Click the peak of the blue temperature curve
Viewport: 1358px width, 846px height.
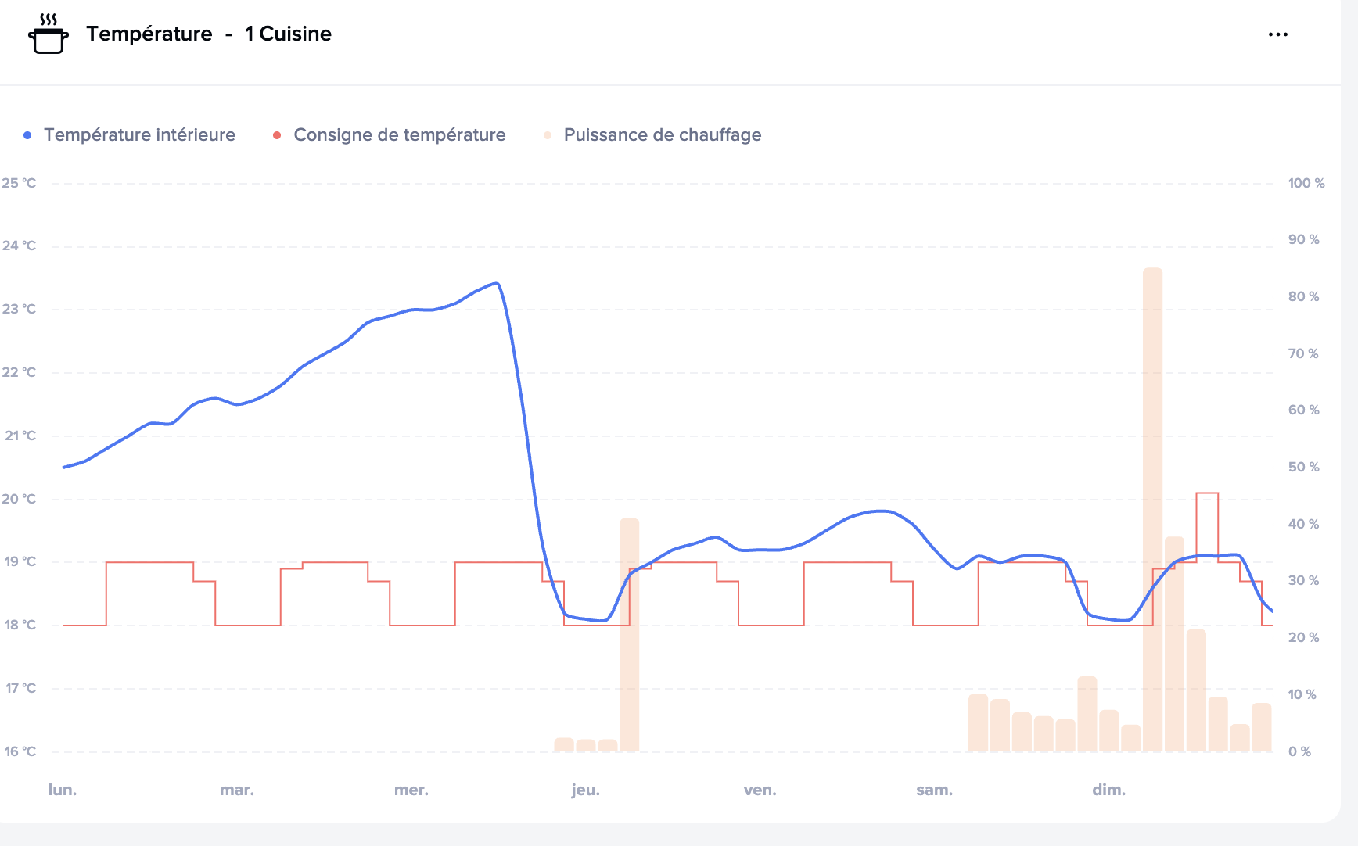496,284
